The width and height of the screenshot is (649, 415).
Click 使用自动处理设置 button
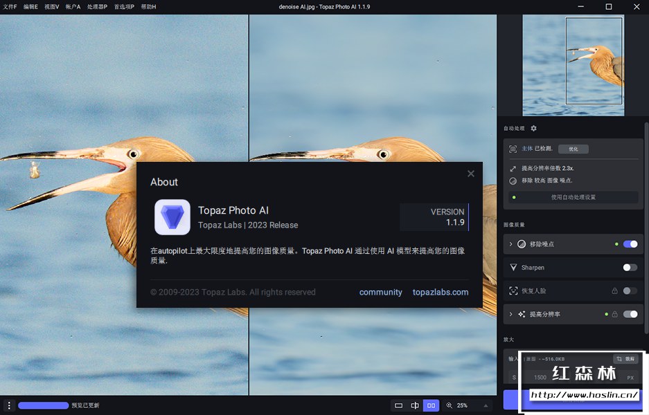tap(573, 197)
